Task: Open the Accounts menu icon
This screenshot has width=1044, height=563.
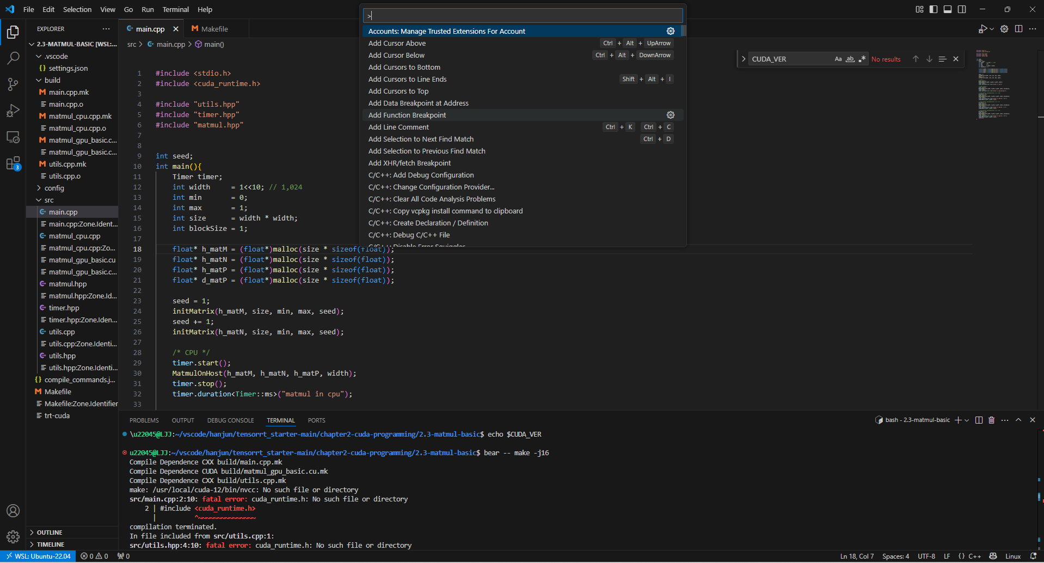Action: point(13,511)
